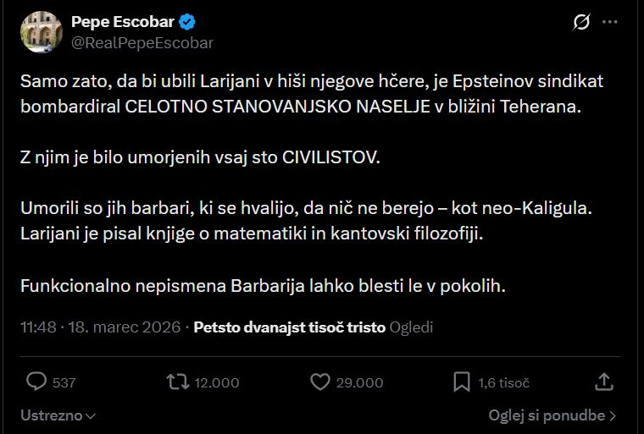Click the 29.000 likes count
Screen dimensions: 644x434
tap(359, 382)
